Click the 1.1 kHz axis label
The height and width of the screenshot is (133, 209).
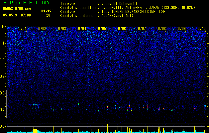(x=3, y=43)
